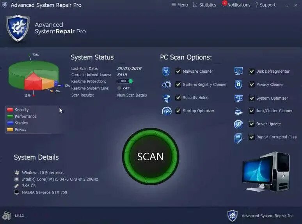The image size is (302, 224).
Task: Click the hamburger icon next to Menu
Action: (x=174, y=5)
